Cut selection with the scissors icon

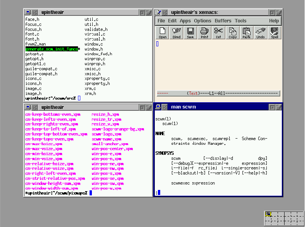tap(219, 32)
